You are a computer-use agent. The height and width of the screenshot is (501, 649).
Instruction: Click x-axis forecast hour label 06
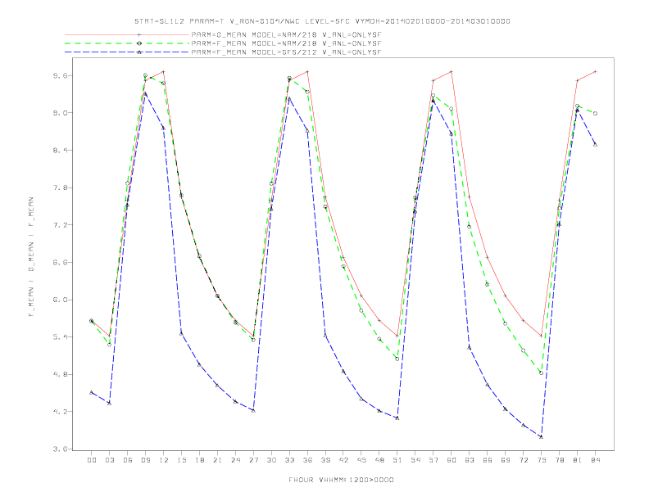coord(128,460)
